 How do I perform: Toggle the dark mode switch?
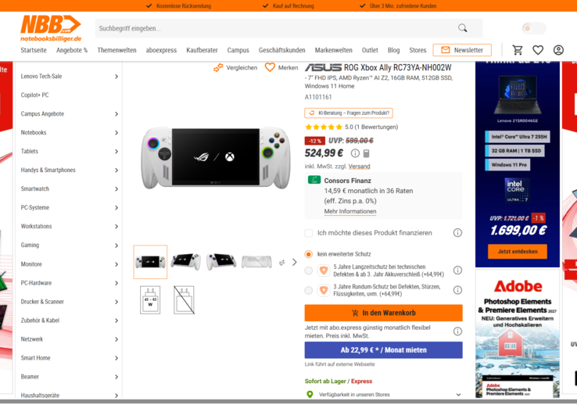[533, 28]
